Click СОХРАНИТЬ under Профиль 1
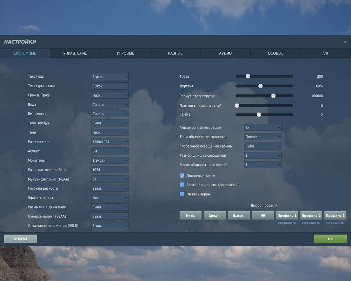The image size is (351, 281). click(x=287, y=223)
